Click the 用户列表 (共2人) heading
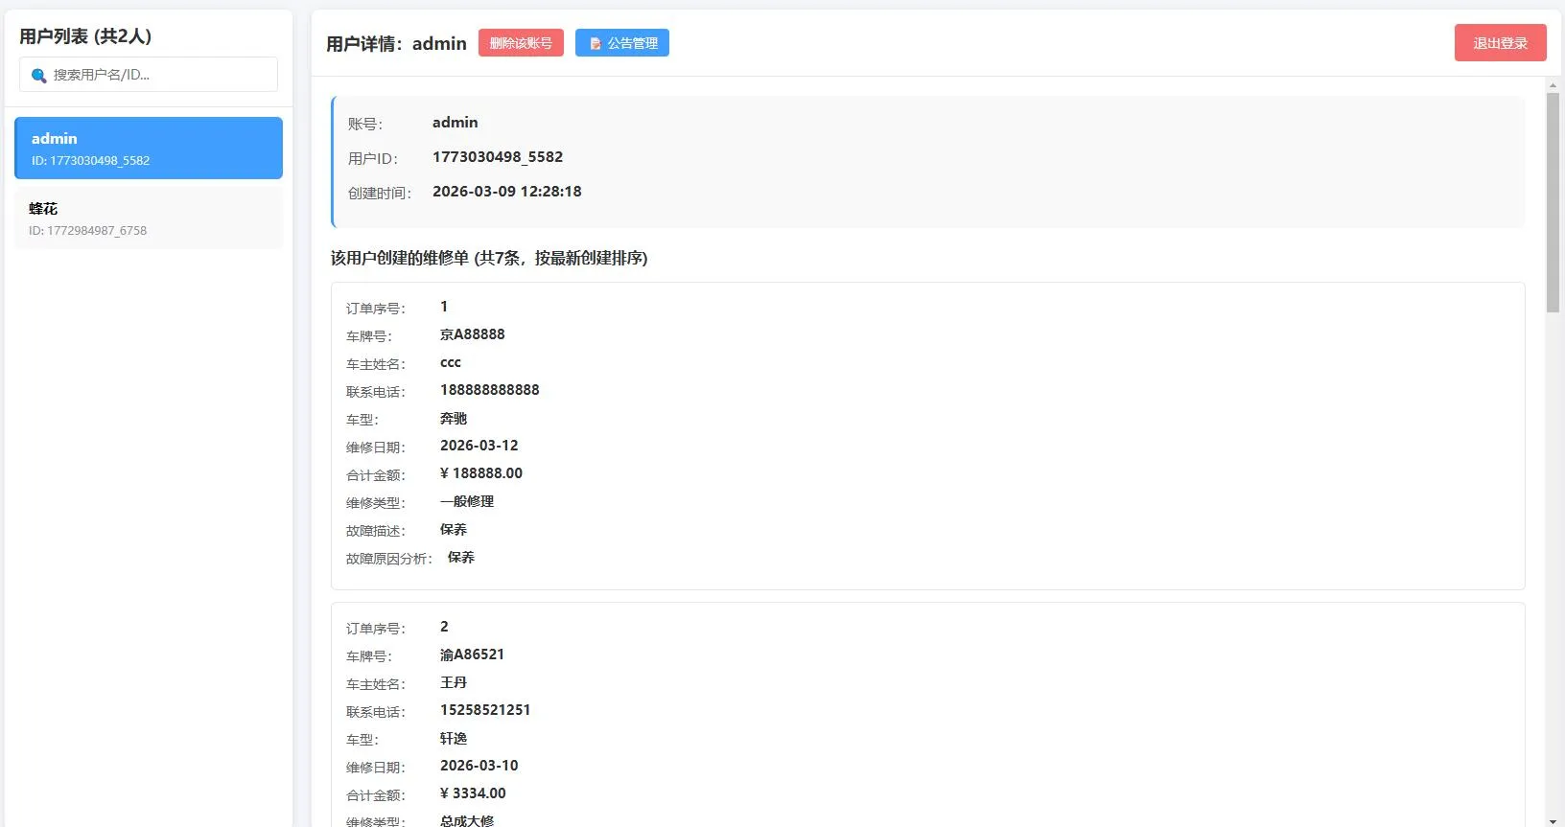The image size is (1565, 827). click(x=85, y=36)
